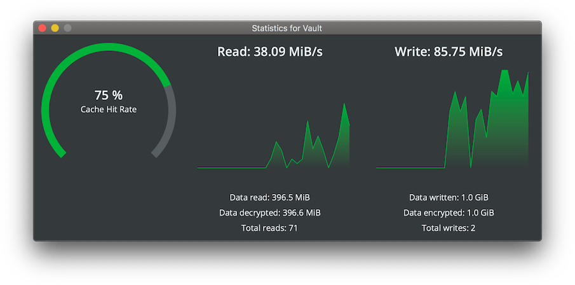Close the Statistics for Vault window
Screen dimensions: 575x285
coord(43,28)
